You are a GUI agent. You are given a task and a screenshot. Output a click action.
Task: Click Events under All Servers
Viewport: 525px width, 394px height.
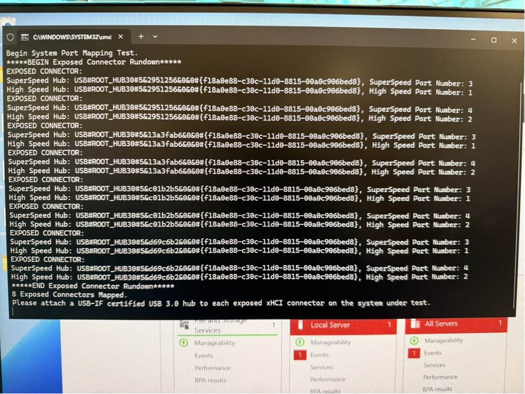(432, 353)
